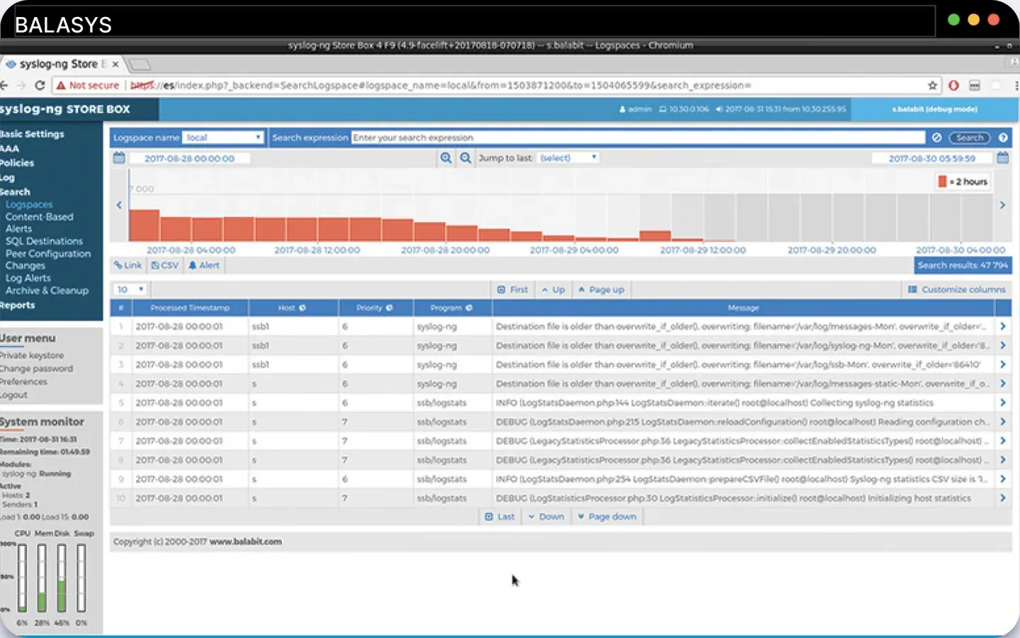
Task: Click the Search button
Action: (x=970, y=138)
